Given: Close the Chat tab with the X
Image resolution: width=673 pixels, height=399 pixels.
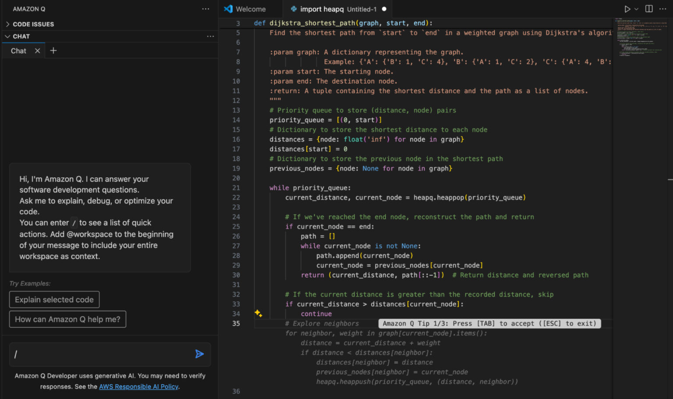Looking at the screenshot, I should 37,50.
